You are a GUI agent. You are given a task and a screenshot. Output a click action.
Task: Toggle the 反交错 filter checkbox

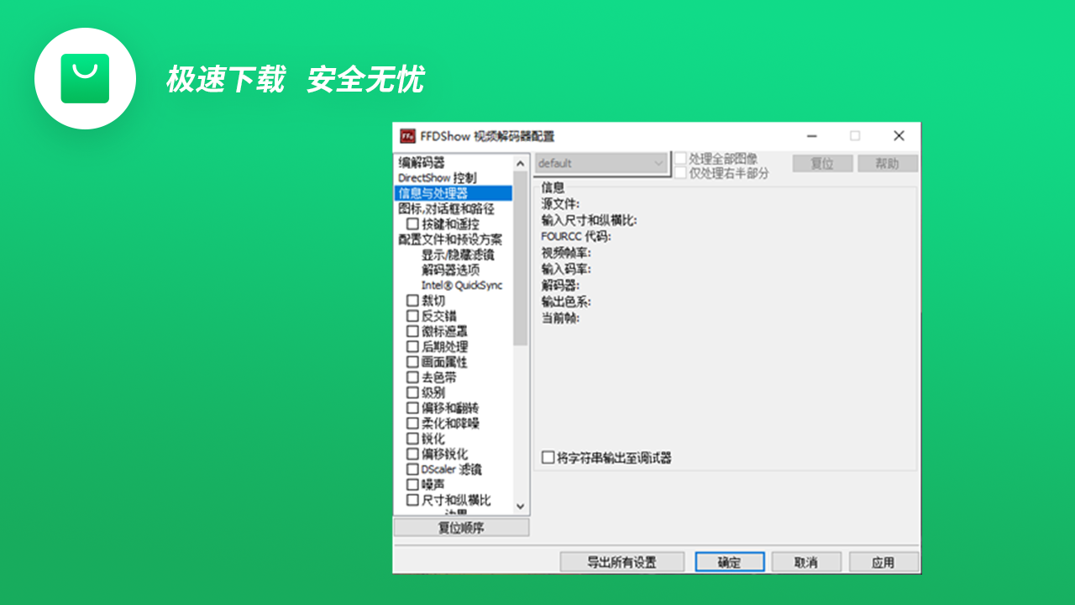(x=412, y=315)
